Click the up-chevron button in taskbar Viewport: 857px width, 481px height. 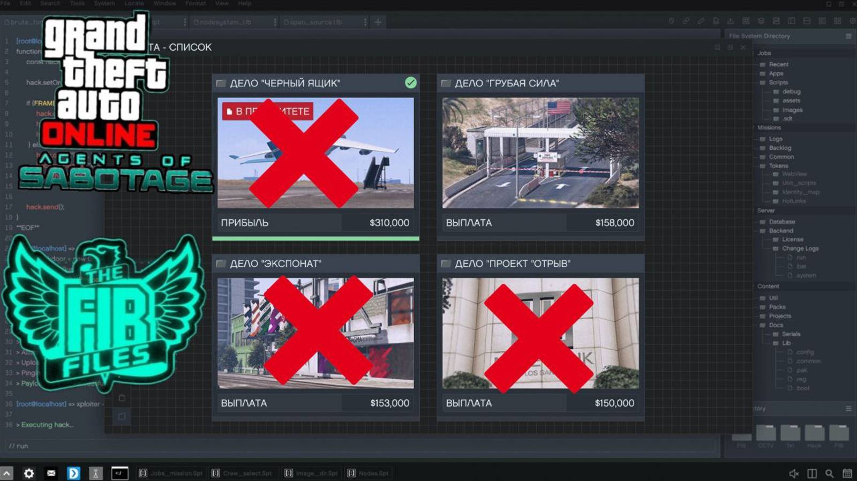(x=6, y=473)
